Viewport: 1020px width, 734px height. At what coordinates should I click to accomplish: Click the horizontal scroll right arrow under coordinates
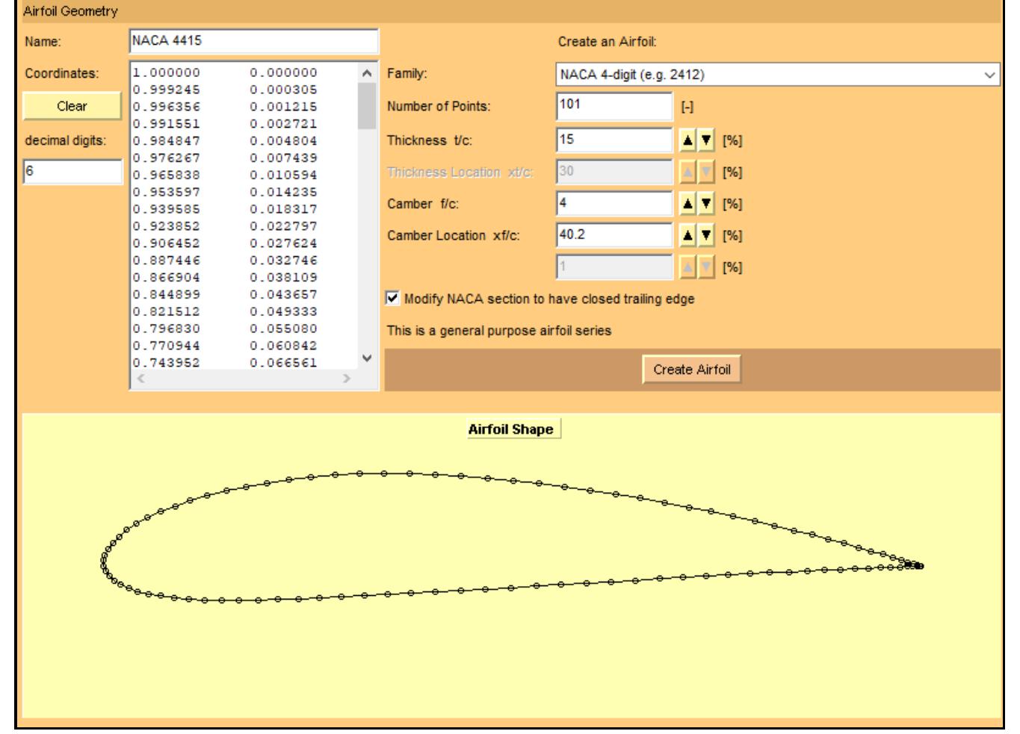pos(346,379)
